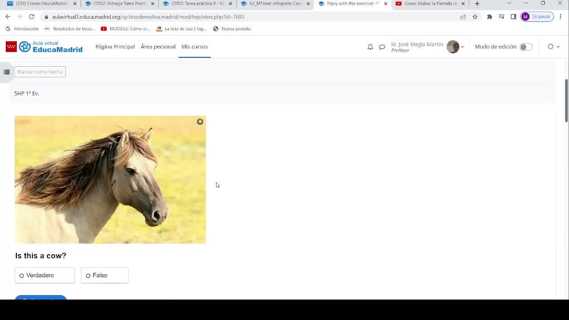View site information lock icon
This screenshot has width=569, height=320.
coord(46,17)
